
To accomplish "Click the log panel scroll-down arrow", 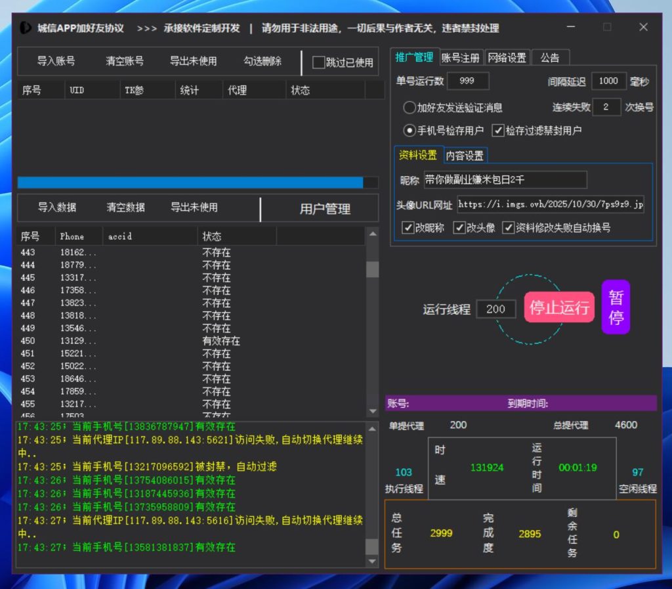I will (372, 561).
